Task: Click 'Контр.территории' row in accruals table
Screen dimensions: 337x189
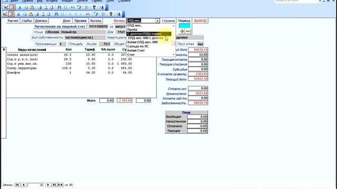Action: 70,68
